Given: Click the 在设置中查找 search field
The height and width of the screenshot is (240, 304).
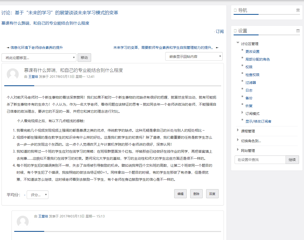Looking at the screenshot, I should [x=260, y=160].
